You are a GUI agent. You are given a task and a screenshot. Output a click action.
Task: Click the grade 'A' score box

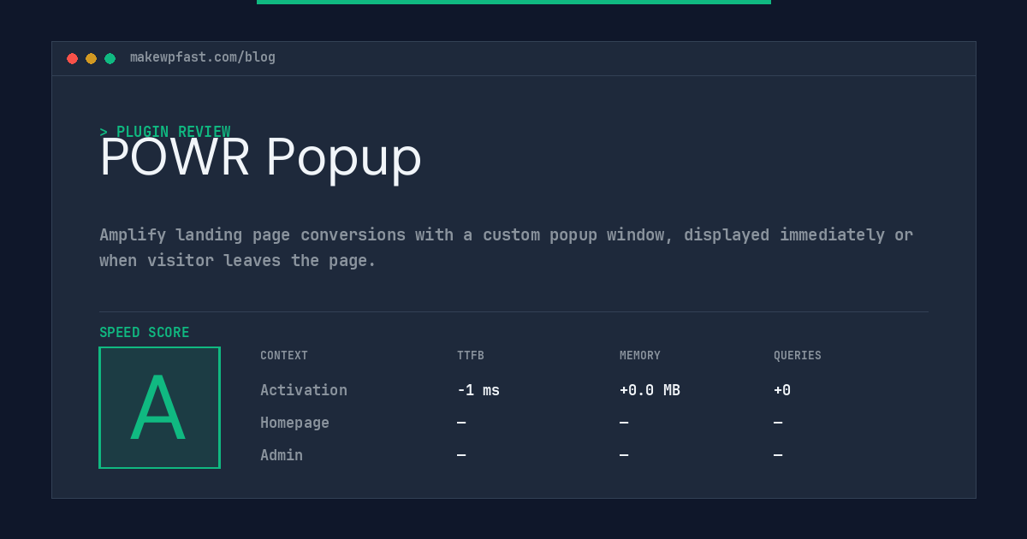tap(159, 407)
